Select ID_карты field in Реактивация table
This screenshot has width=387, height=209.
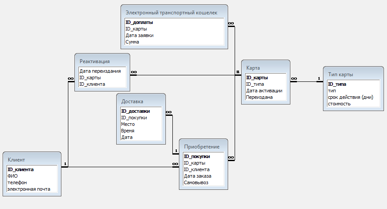point(90,78)
